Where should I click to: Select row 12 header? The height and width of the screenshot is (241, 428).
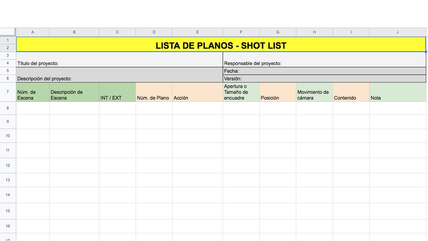pyautogui.click(x=8, y=165)
